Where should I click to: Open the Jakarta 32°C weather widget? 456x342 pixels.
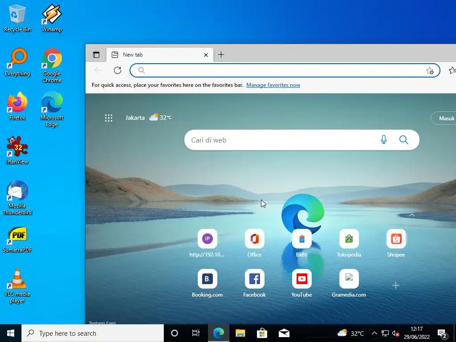pyautogui.click(x=148, y=118)
